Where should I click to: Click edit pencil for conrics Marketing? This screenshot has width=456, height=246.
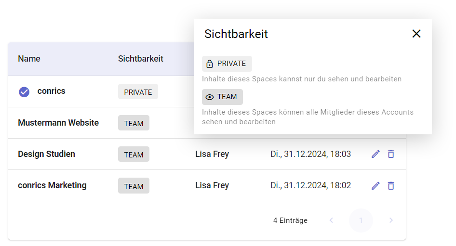[x=376, y=185]
